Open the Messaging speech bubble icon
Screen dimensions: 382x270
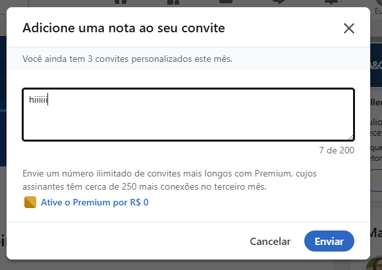(x=279, y=2)
